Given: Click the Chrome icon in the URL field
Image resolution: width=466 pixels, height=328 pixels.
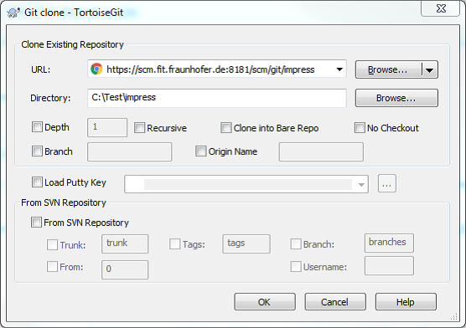Looking at the screenshot, I should click(x=96, y=69).
